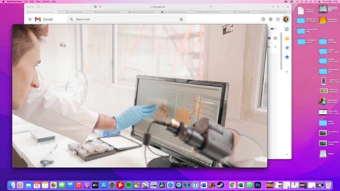Reply to the email with arrow icon
Image resolution: width=340 pixels, height=191 pixels.
click(x=269, y=47)
